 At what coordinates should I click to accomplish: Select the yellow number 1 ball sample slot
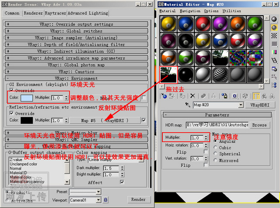point(168,24)
